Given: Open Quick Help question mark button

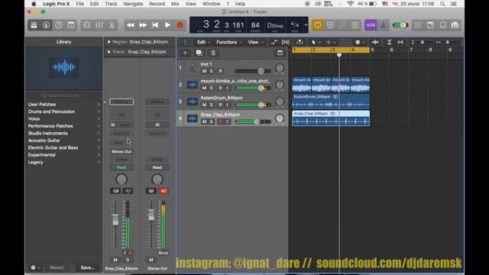Looking at the screenshot, I should [x=59, y=25].
